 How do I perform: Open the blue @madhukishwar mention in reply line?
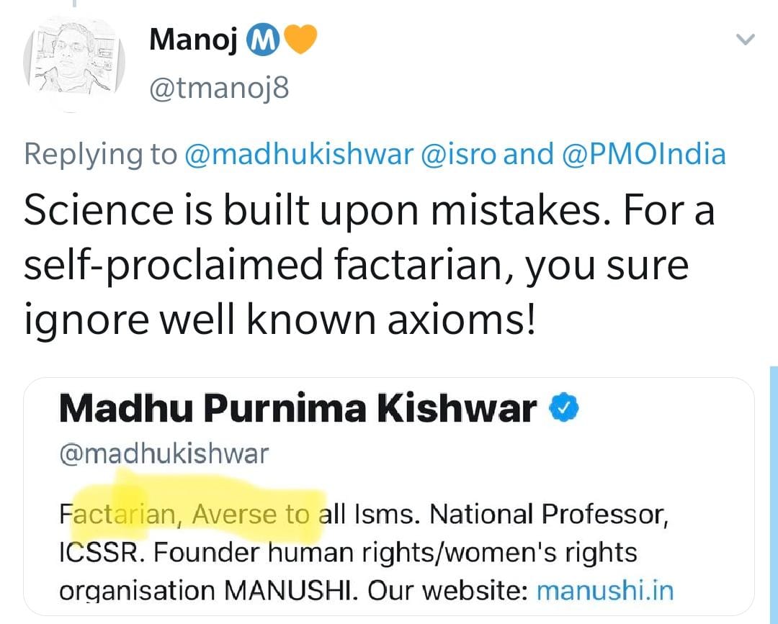coord(299,154)
